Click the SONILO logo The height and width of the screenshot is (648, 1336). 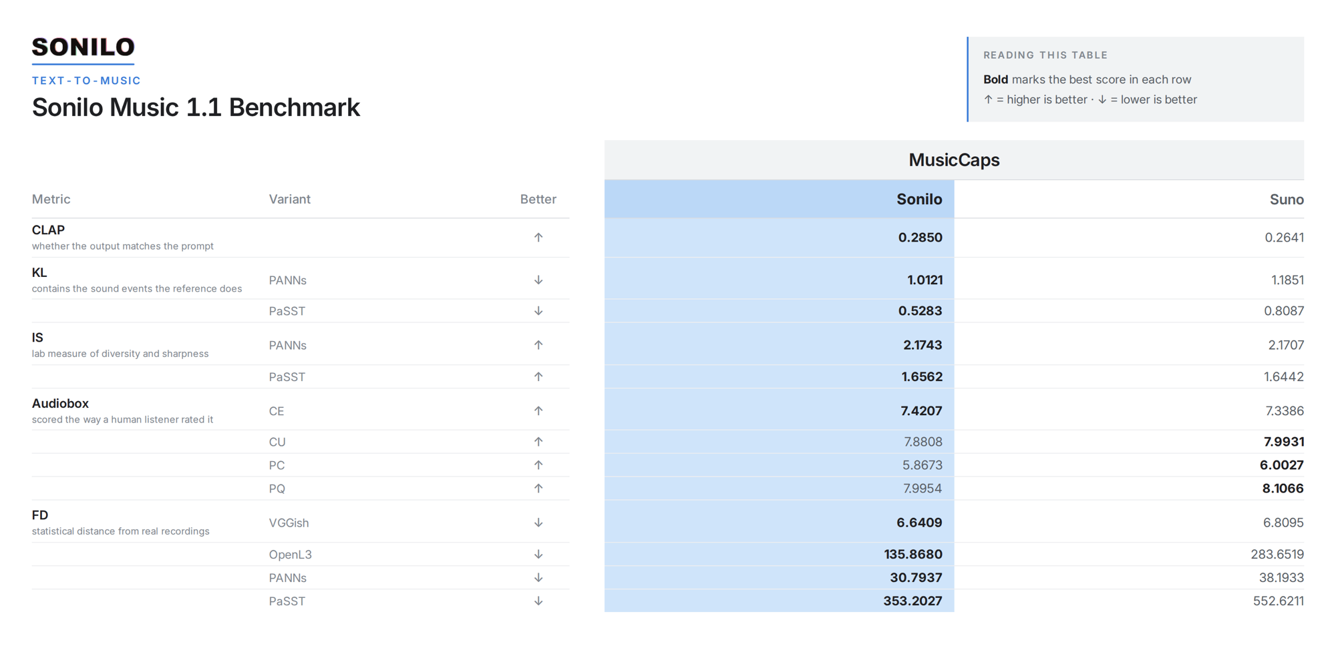(x=83, y=47)
